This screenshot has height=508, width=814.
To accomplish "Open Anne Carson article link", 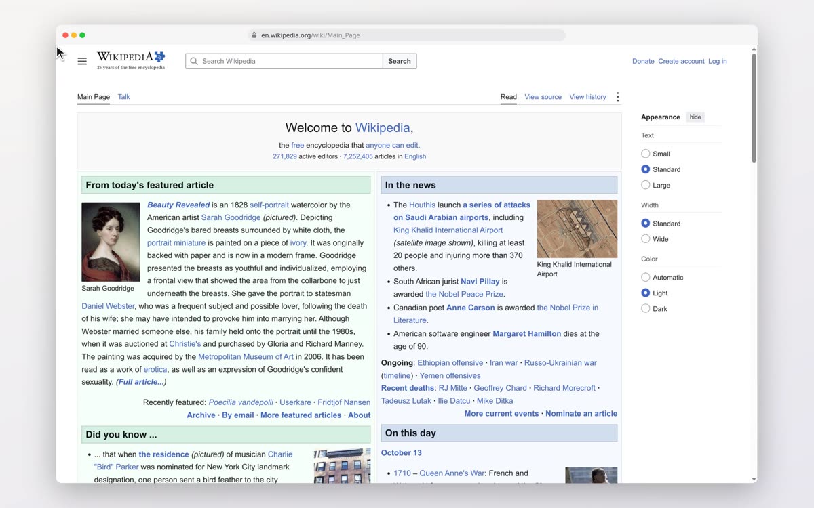I will 470,308.
